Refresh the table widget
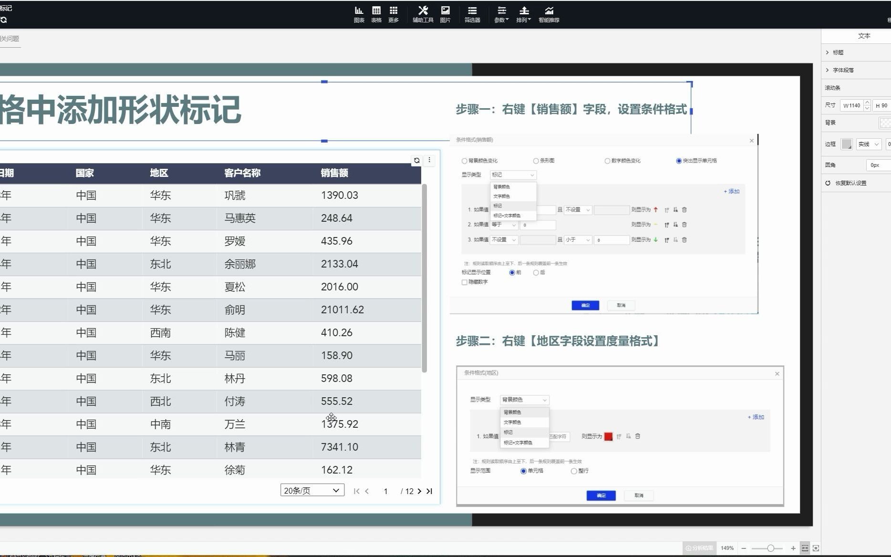This screenshot has width=891, height=557. 417,160
